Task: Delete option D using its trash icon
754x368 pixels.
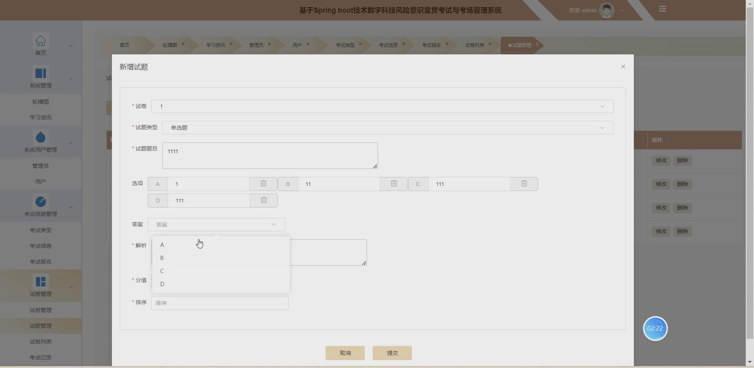Action: click(263, 200)
